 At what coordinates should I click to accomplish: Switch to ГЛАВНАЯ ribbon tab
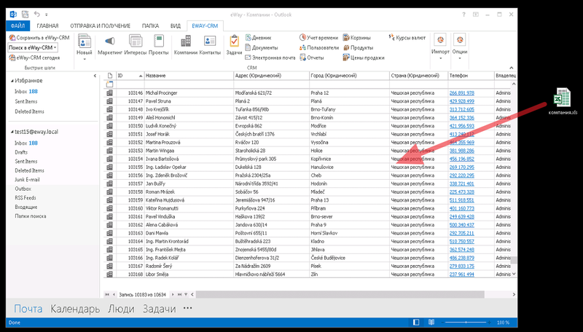tap(47, 26)
